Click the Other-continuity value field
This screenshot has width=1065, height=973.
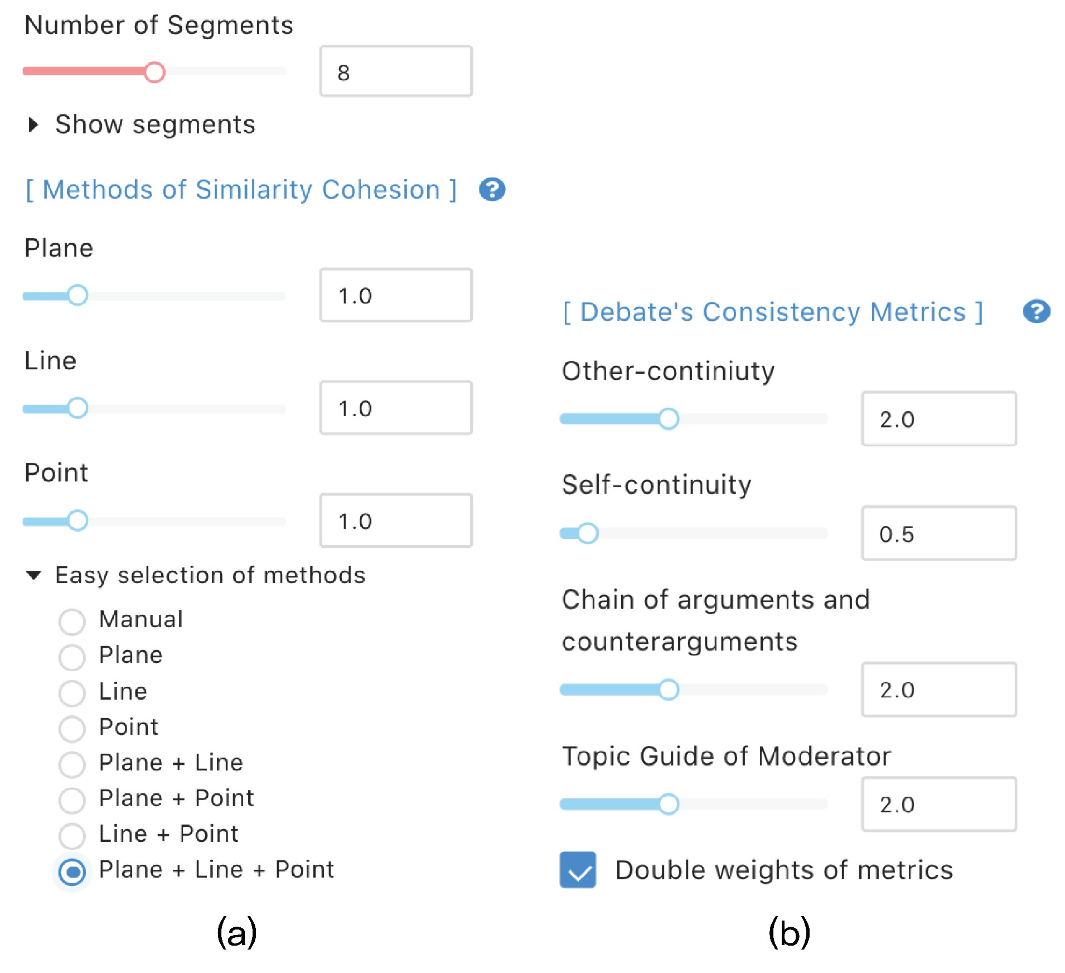click(938, 419)
